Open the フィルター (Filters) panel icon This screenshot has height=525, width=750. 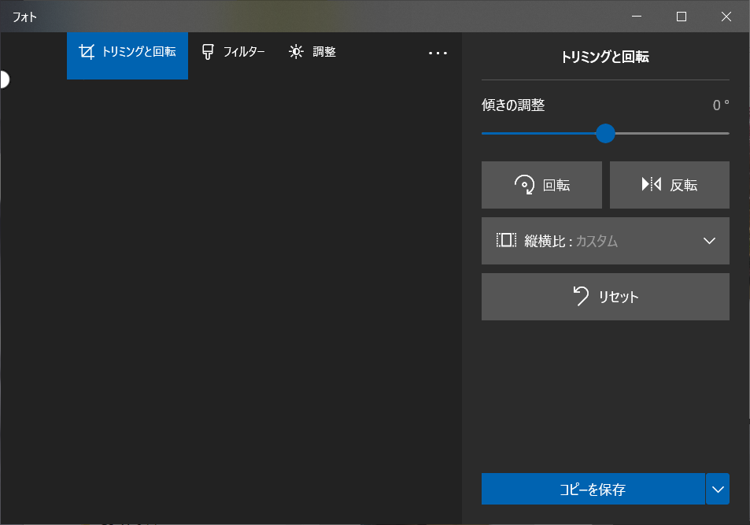(x=207, y=51)
